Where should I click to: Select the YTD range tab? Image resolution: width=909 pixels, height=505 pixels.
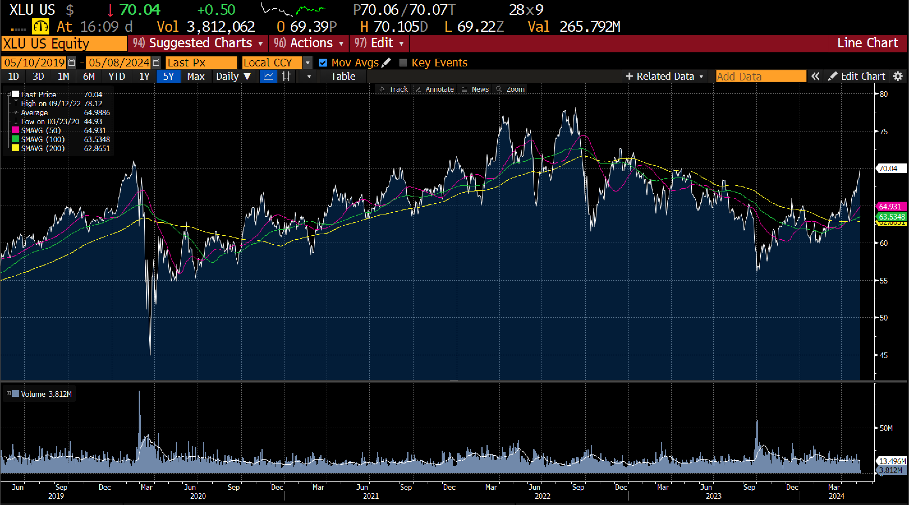(117, 76)
